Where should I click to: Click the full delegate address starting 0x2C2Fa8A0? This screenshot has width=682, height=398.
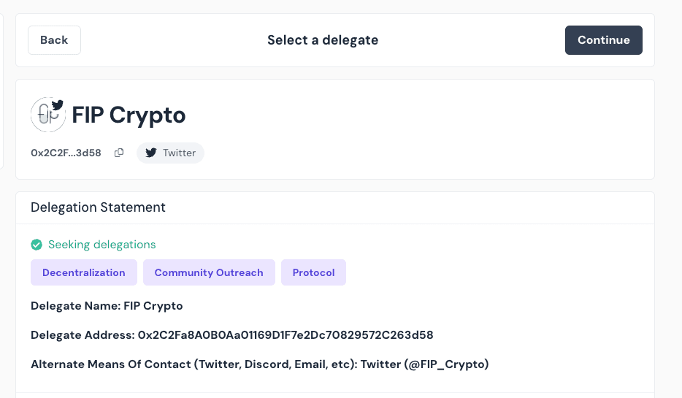[x=286, y=335]
